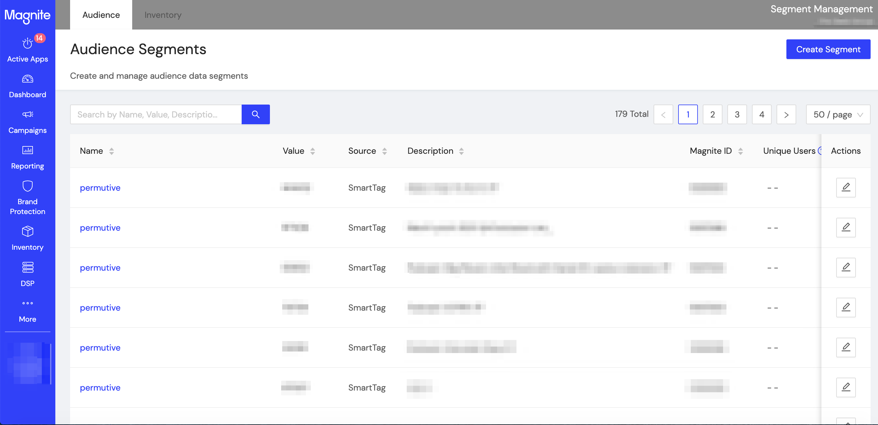Switch to the Audience tab
Image resolution: width=878 pixels, height=425 pixels.
coord(101,15)
